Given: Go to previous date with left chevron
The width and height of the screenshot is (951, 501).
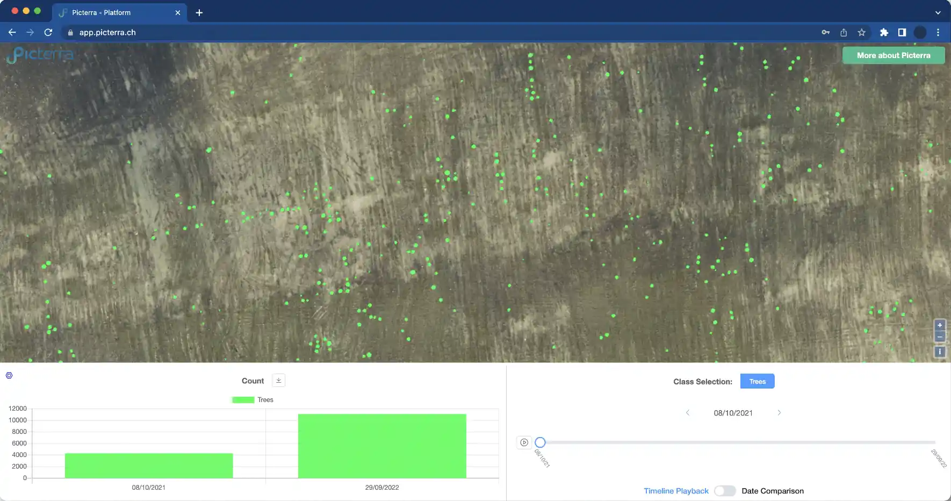Looking at the screenshot, I should (x=687, y=413).
